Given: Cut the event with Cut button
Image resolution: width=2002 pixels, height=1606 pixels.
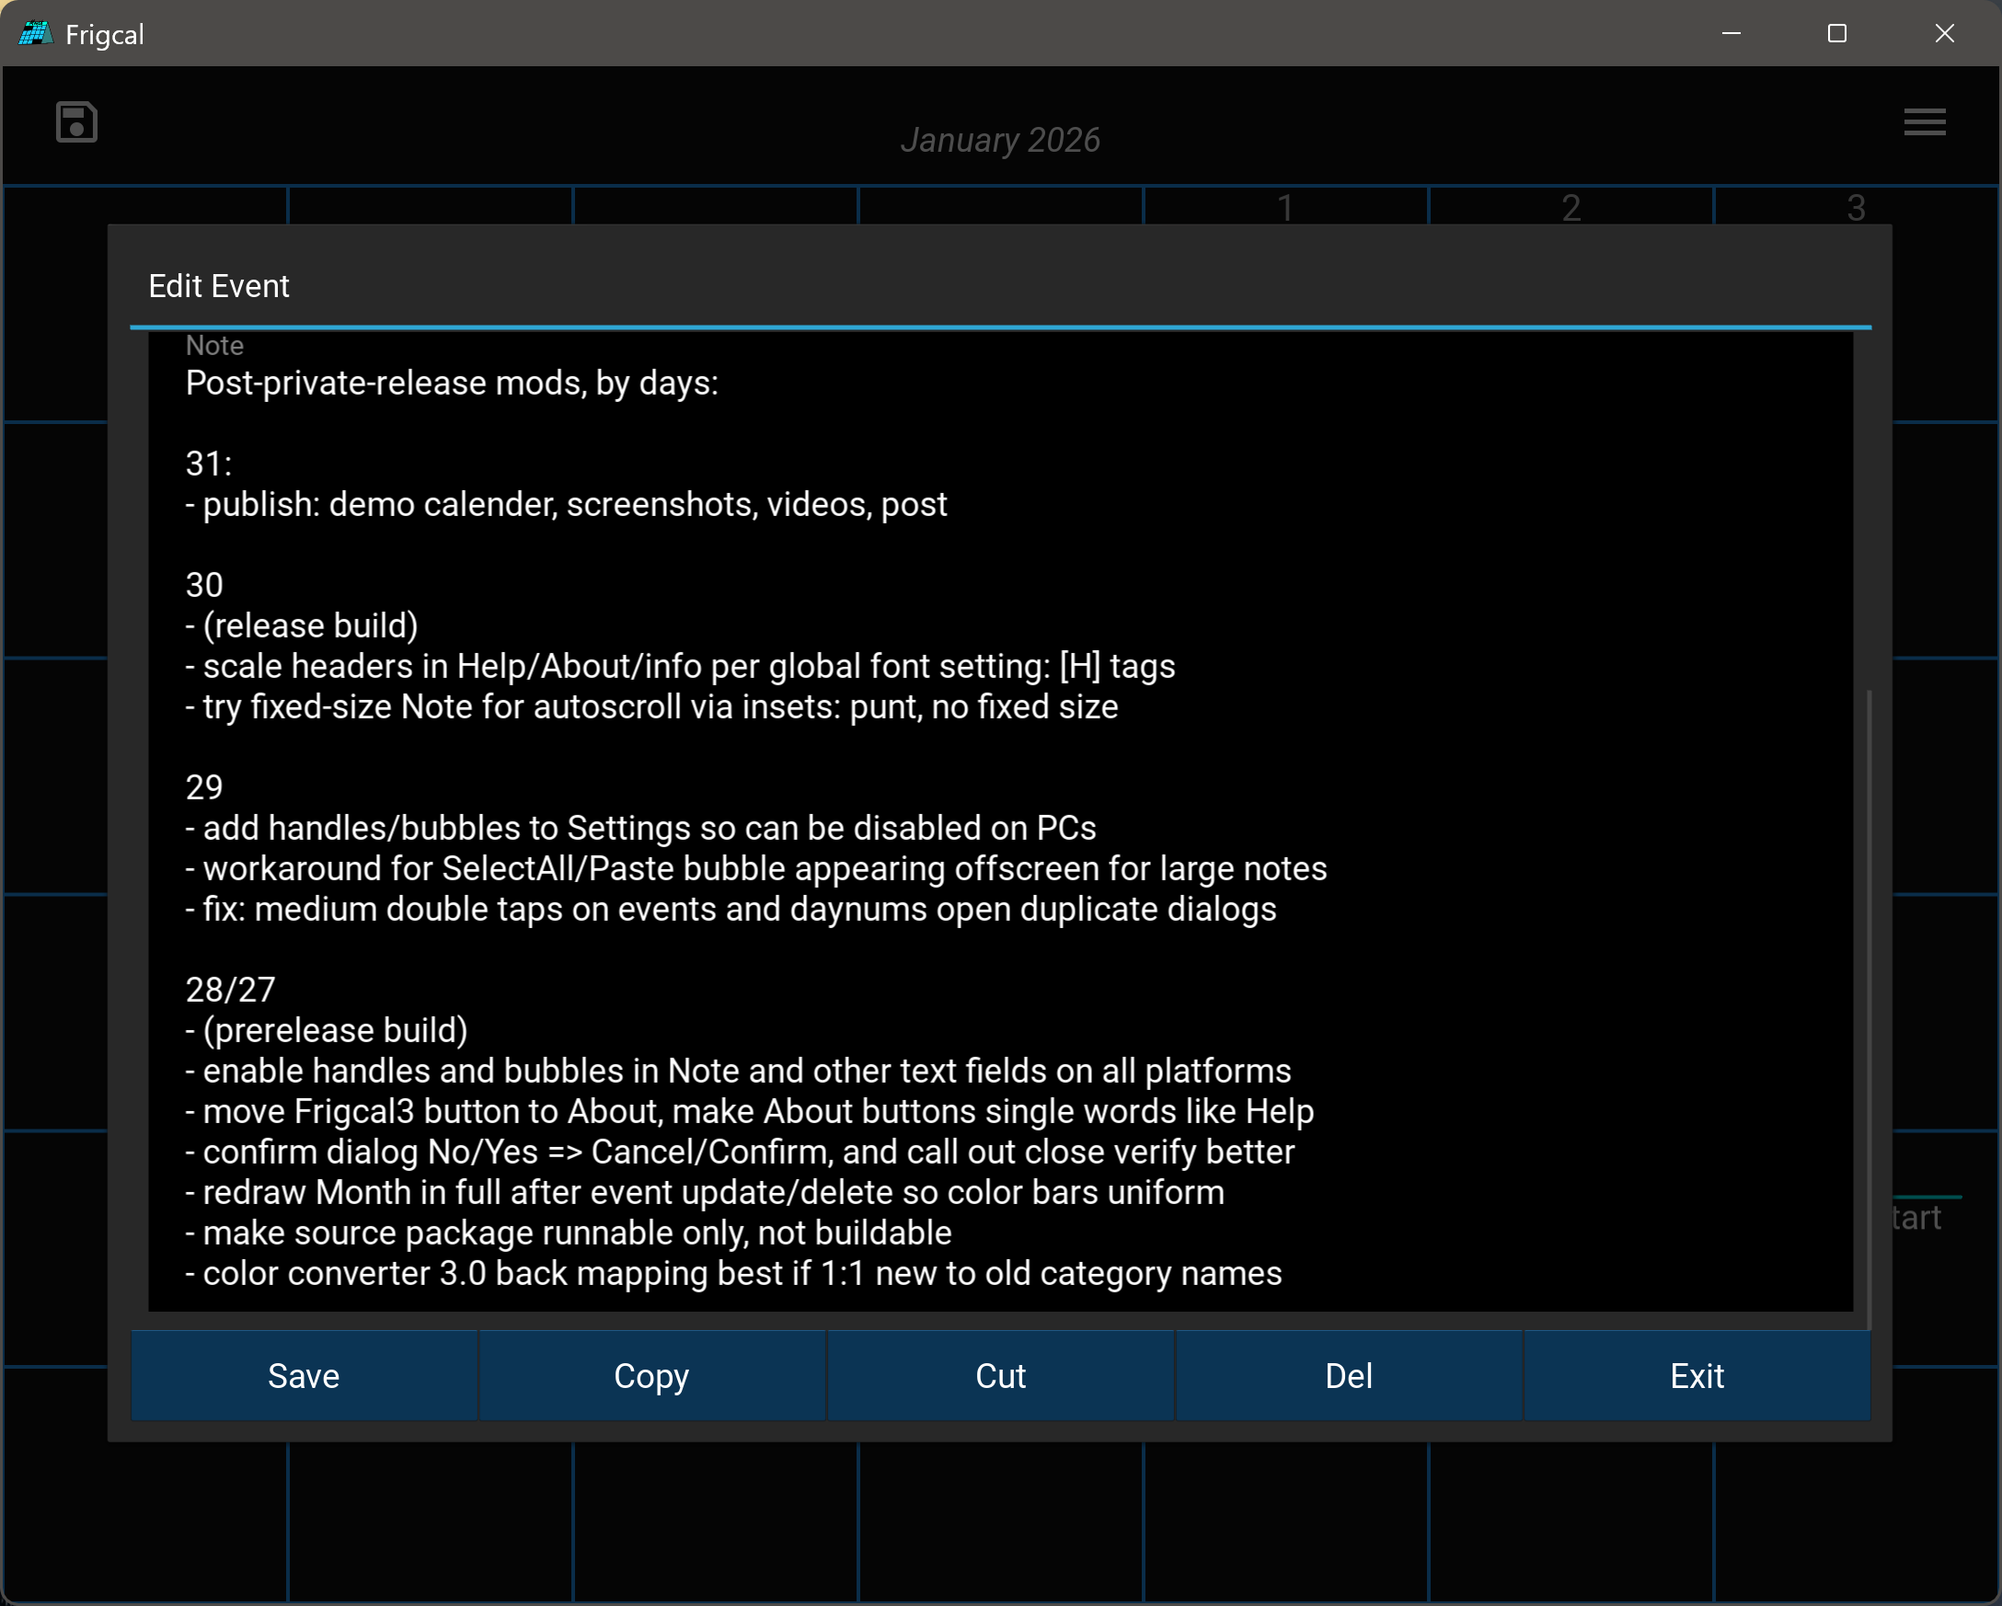Looking at the screenshot, I should click(x=1000, y=1375).
